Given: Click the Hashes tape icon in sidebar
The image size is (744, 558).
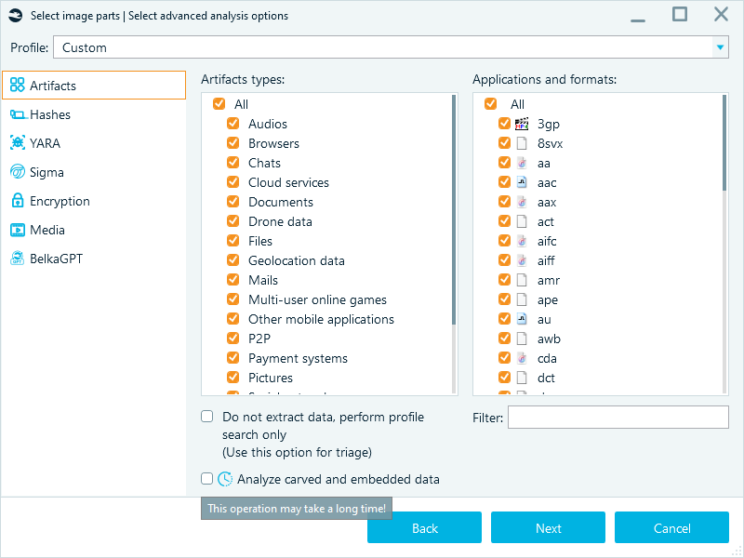Looking at the screenshot, I should 17,114.
